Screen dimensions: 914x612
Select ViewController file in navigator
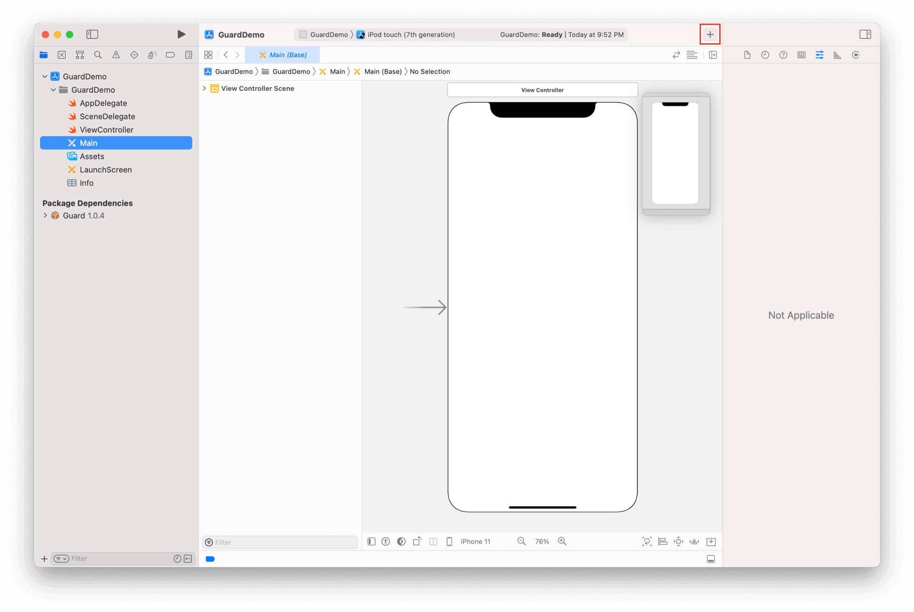pyautogui.click(x=106, y=130)
